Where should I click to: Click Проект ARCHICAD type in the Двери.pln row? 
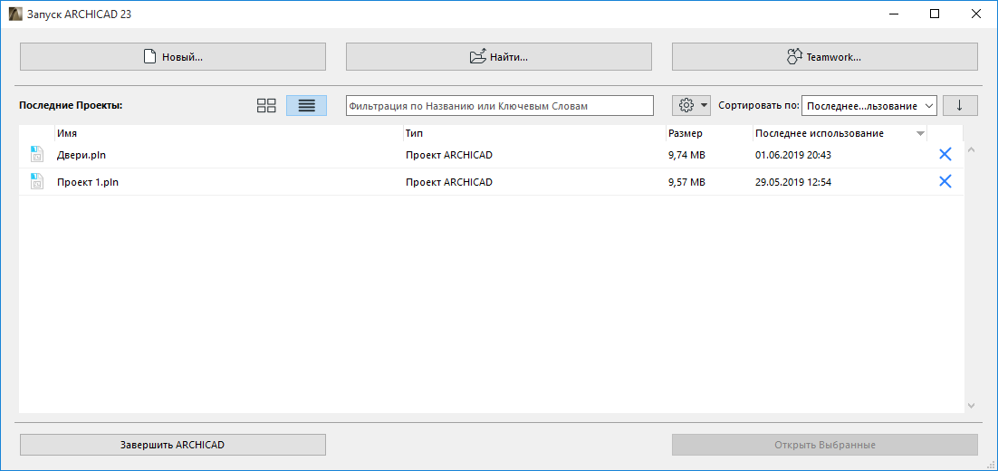[449, 155]
